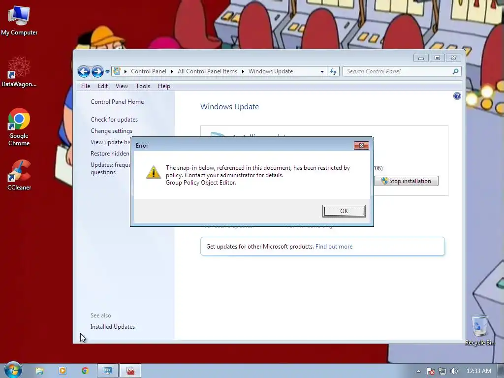
Task: Open Windows Explorer from taskbar
Action: click(39, 371)
